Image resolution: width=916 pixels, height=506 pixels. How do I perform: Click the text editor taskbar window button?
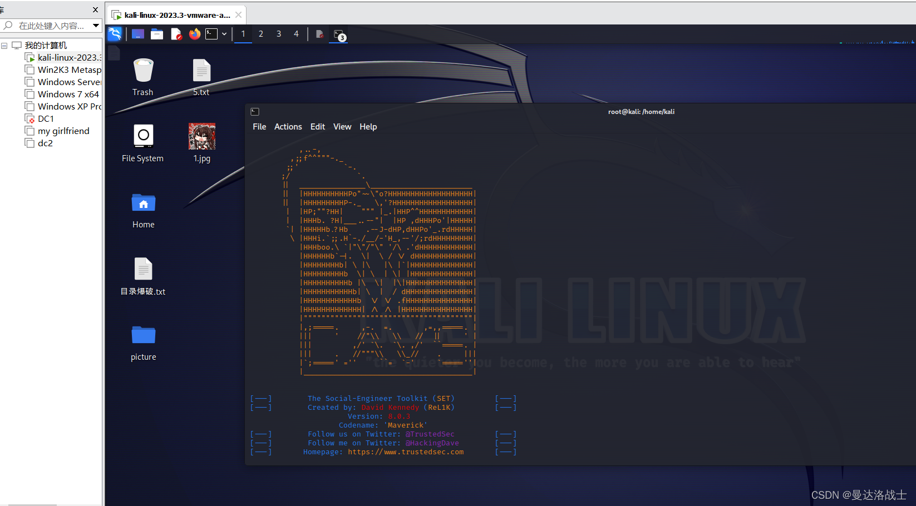click(x=319, y=34)
